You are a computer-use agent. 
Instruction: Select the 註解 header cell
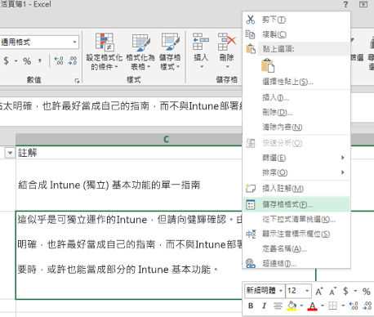tap(129, 153)
